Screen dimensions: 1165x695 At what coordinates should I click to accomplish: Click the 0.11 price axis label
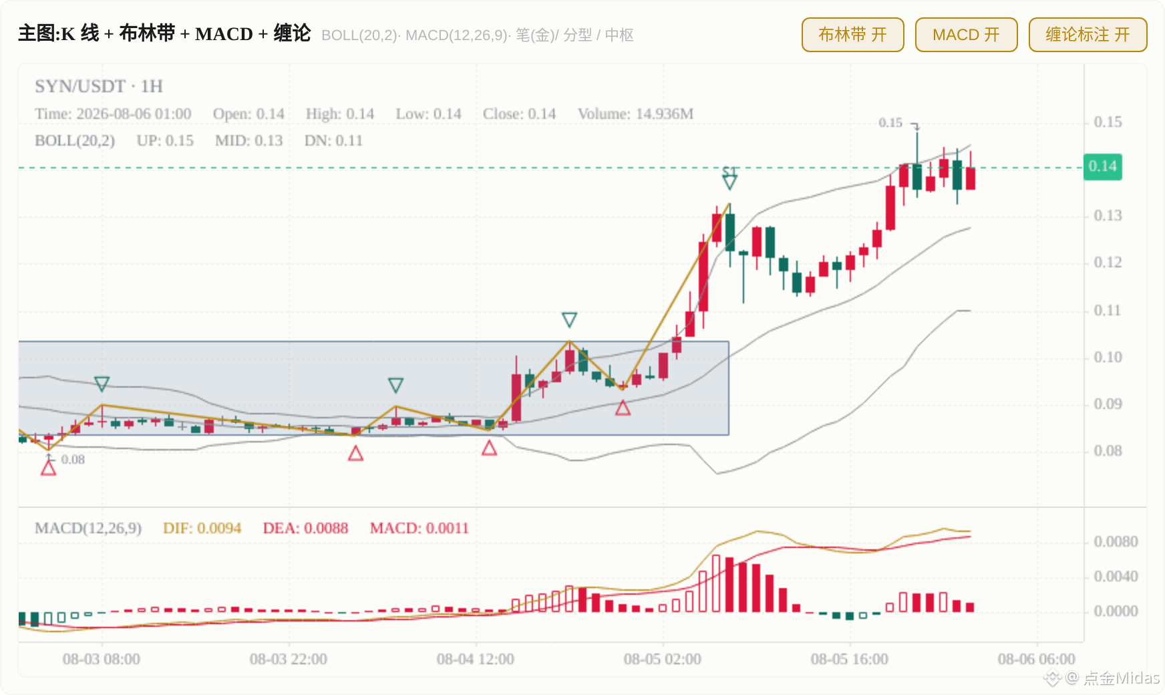[1108, 311]
